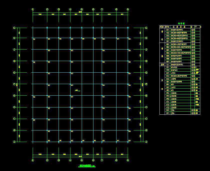210x171 pixels.
Task: Select the Q345 cell beside SC3
Action: 193,35
